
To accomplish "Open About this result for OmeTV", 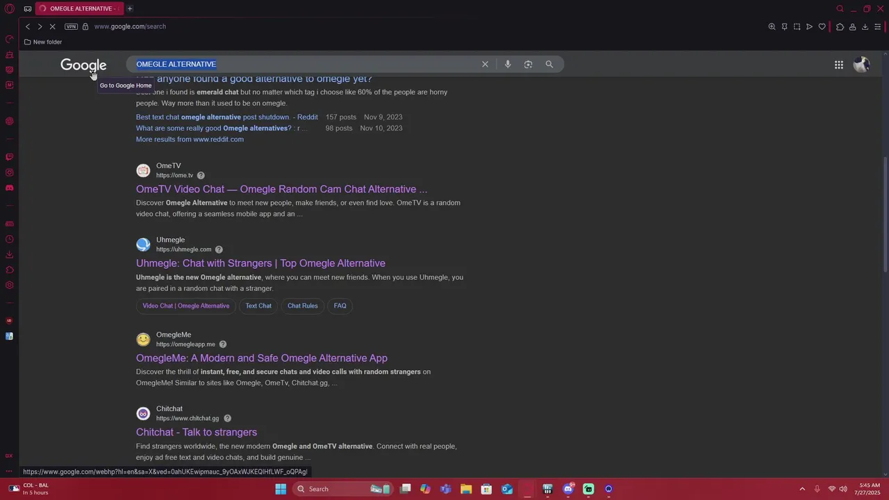I will 201,176.
